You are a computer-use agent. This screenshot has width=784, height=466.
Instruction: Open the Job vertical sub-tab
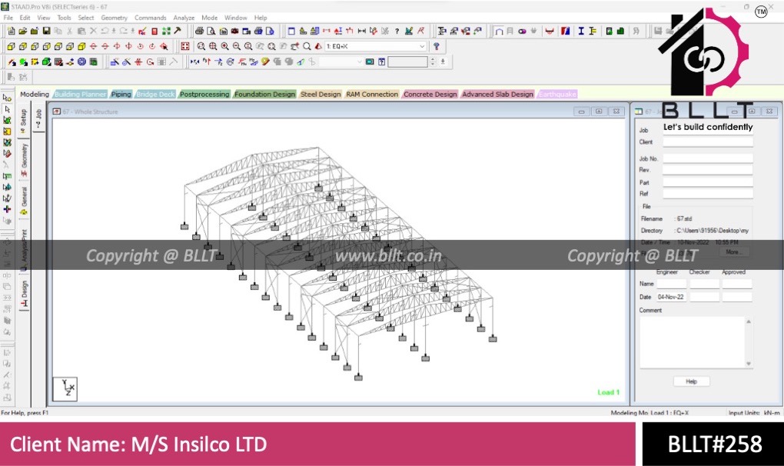(38, 118)
